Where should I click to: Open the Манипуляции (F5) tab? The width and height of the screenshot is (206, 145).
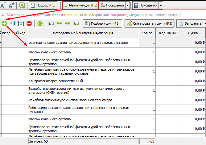[80, 5]
